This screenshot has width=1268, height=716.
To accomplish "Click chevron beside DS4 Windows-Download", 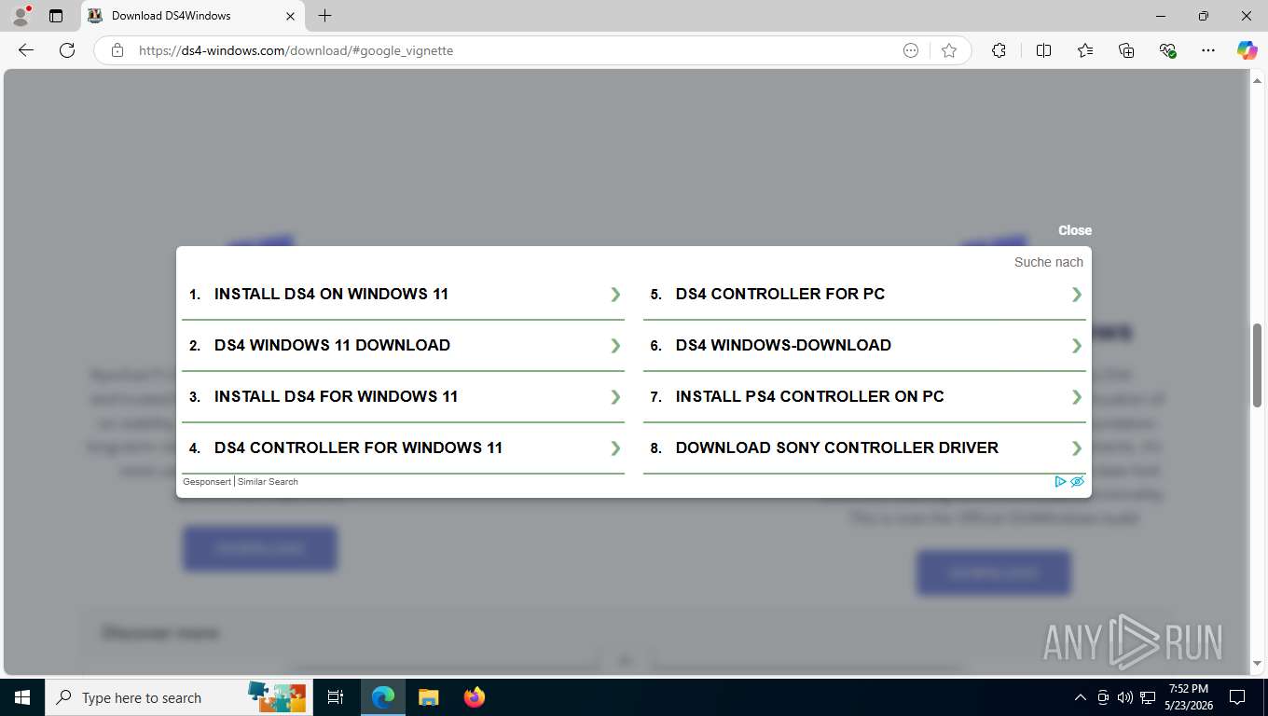I will coord(1077,345).
